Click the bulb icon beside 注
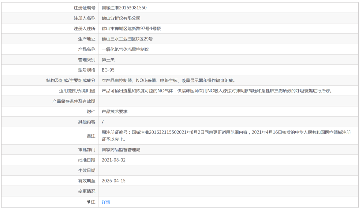This screenshot has height=209, width=359. pos(89,202)
